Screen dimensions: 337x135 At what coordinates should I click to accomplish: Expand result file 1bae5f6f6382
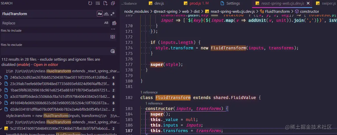click(x=1, y=90)
